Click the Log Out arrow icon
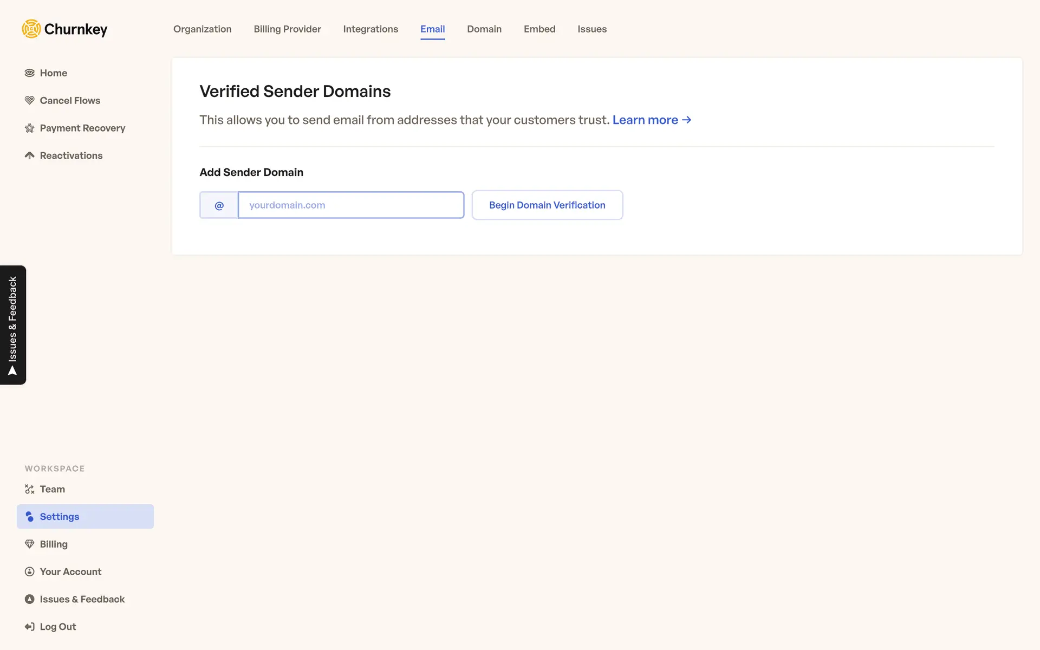This screenshot has width=1040, height=650. (29, 627)
